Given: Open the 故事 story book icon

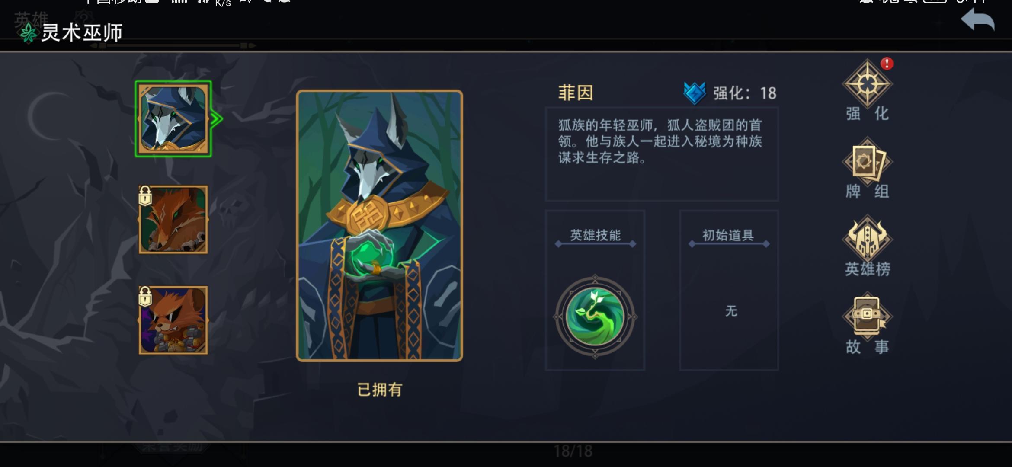Looking at the screenshot, I should pos(867,316).
